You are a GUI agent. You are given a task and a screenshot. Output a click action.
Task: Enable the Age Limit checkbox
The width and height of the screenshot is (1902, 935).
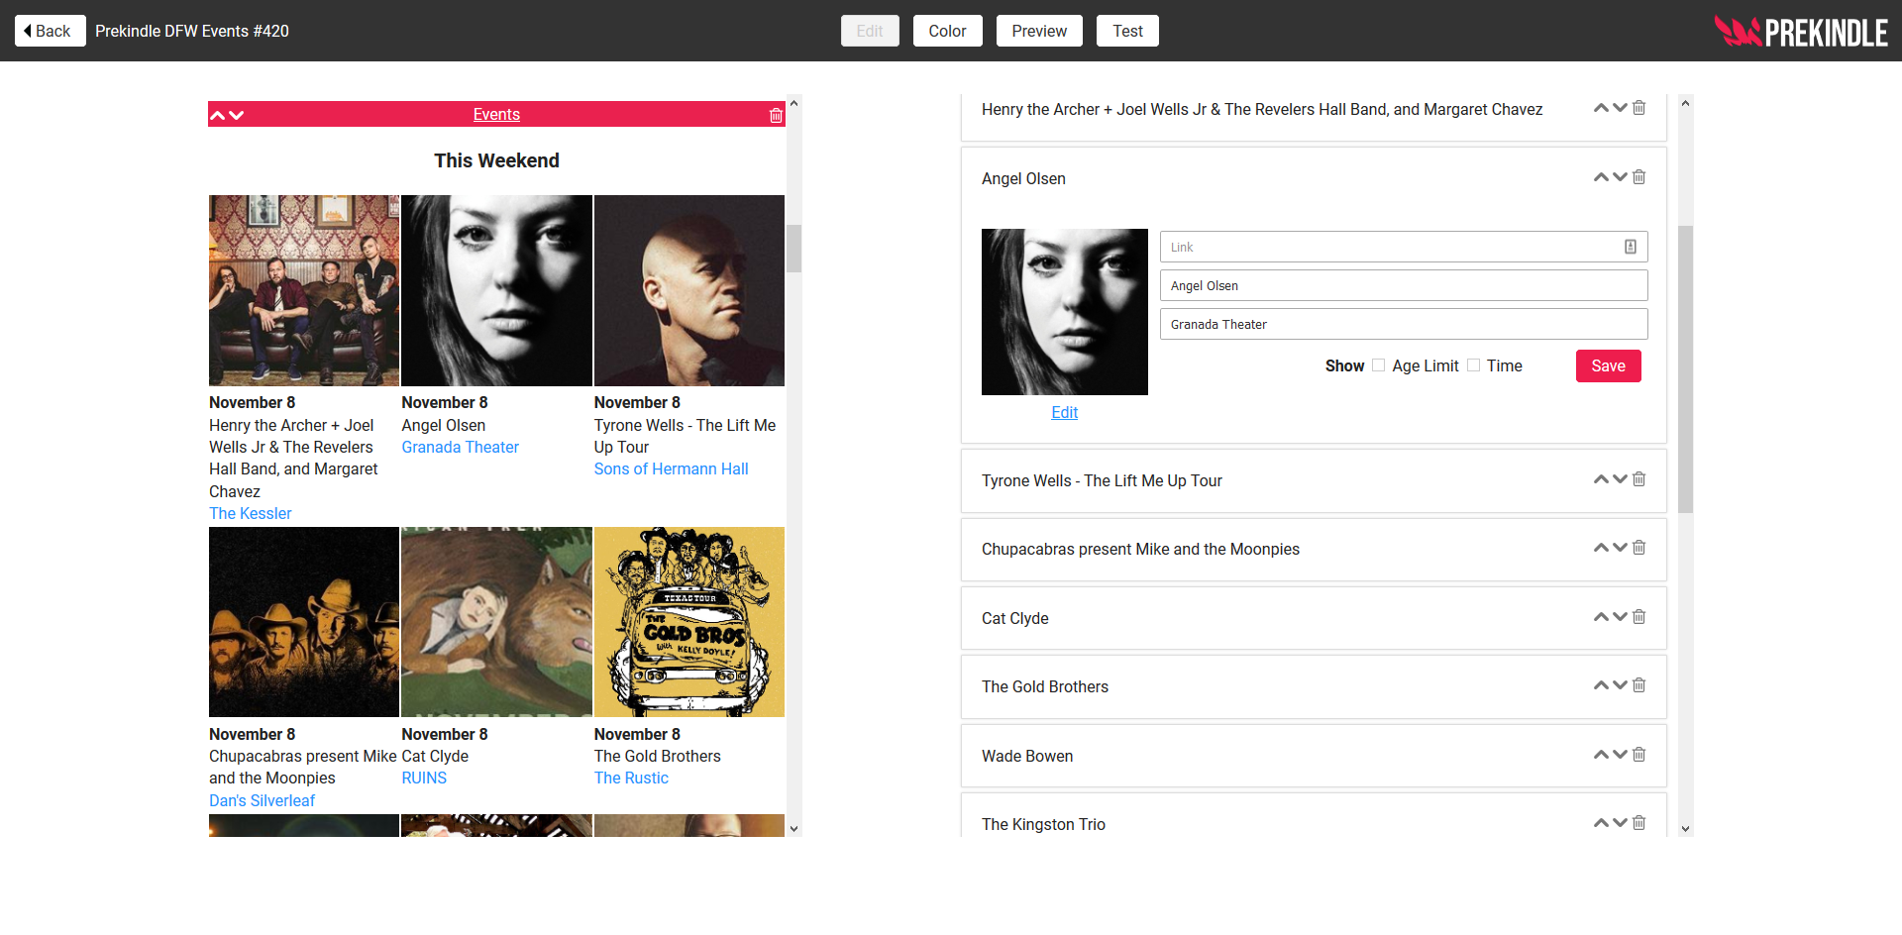click(x=1378, y=365)
